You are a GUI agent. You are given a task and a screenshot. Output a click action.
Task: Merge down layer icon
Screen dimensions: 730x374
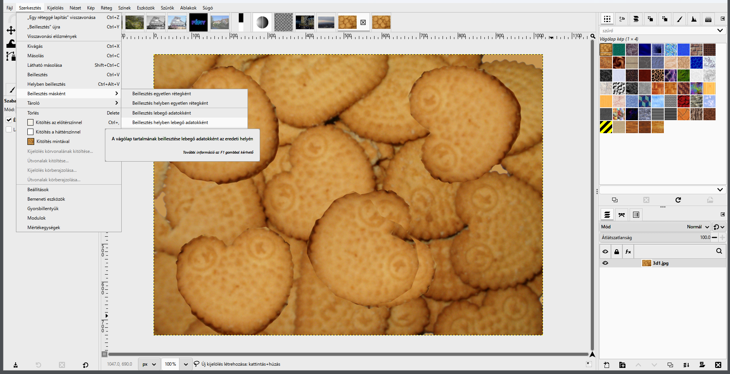[686, 365]
